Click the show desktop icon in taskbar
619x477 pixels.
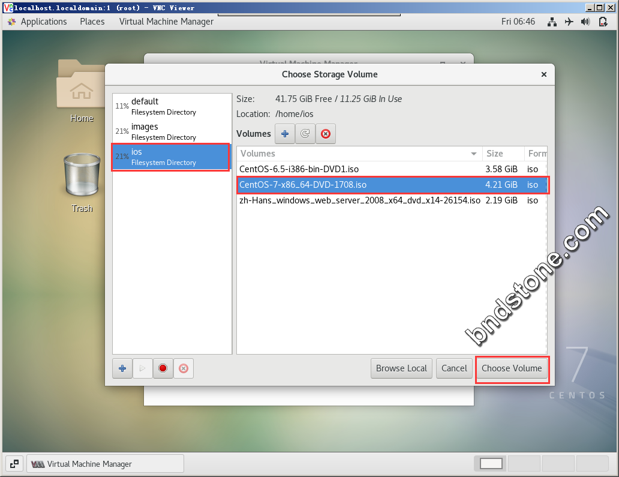[x=14, y=464]
